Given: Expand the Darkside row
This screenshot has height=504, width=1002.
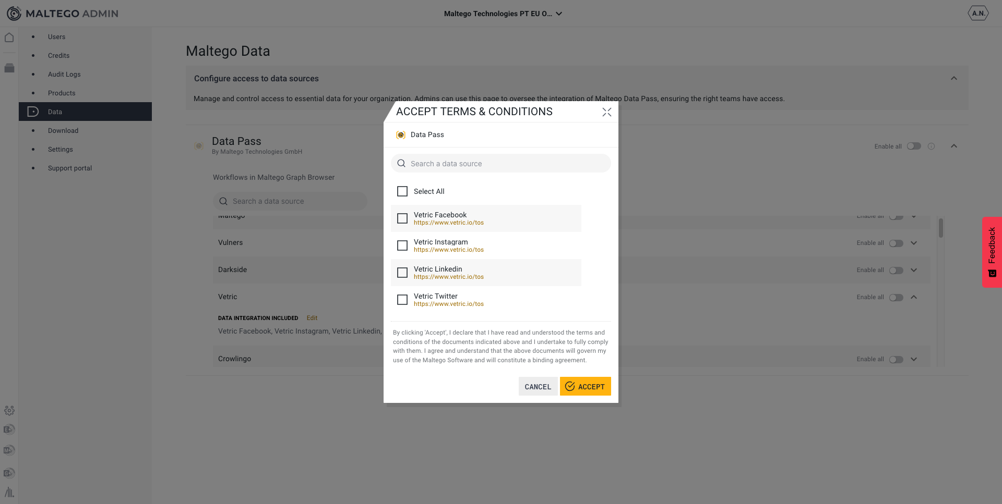Looking at the screenshot, I should (914, 270).
